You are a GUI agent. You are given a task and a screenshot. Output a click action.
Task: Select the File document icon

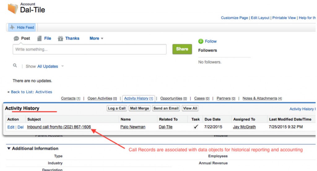pos(39,39)
